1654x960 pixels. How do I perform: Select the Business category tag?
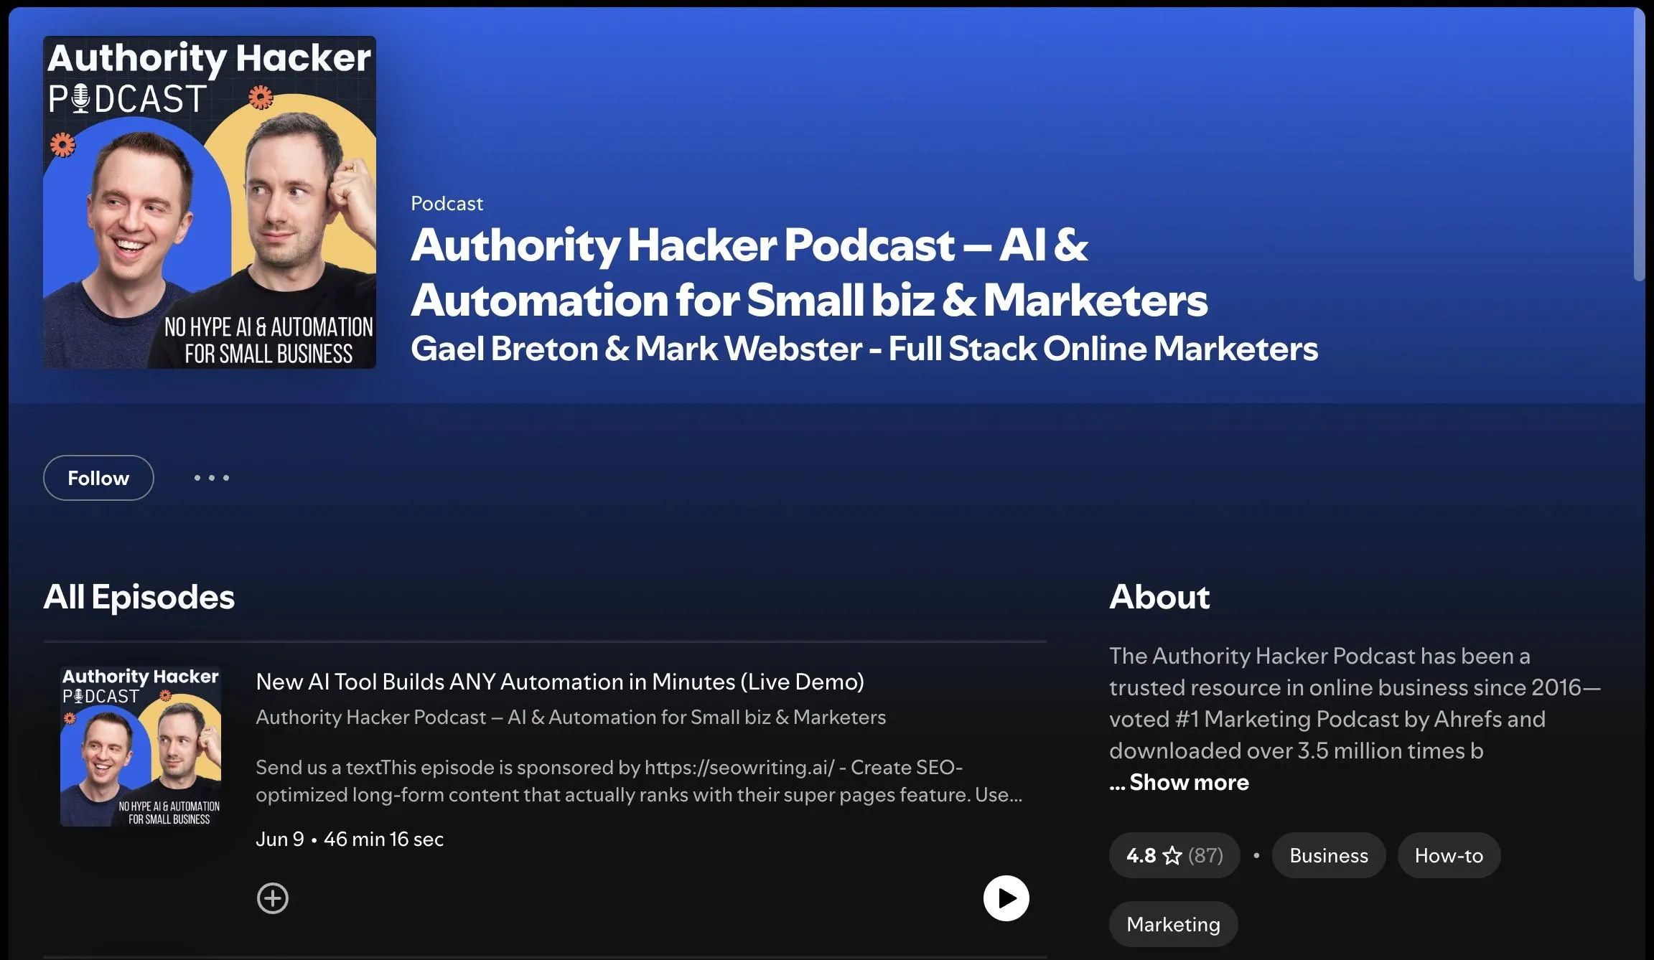1329,855
